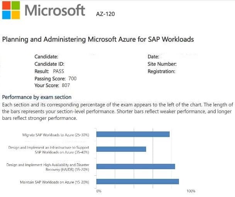Click the Performance by exam section heading
Viewport: 235px width, 197px height.
pyautogui.click(x=37, y=97)
